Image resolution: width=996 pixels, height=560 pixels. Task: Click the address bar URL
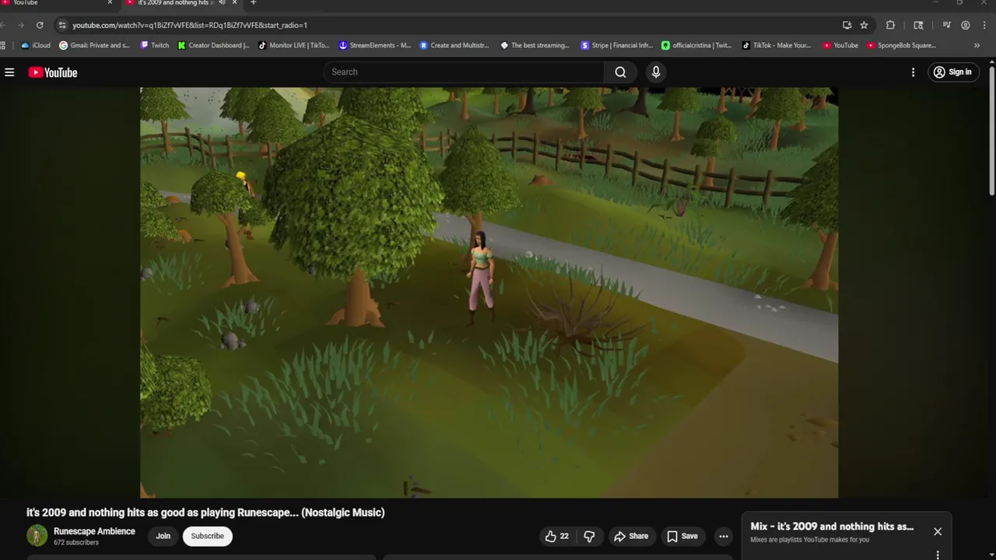190,25
